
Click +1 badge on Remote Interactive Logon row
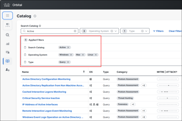pos(144,111)
